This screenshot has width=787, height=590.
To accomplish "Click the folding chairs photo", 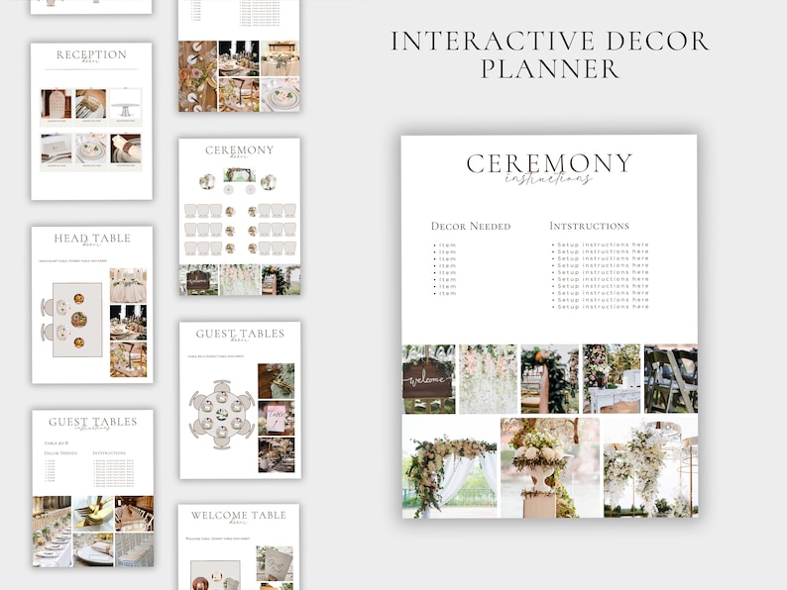I will click(x=671, y=379).
